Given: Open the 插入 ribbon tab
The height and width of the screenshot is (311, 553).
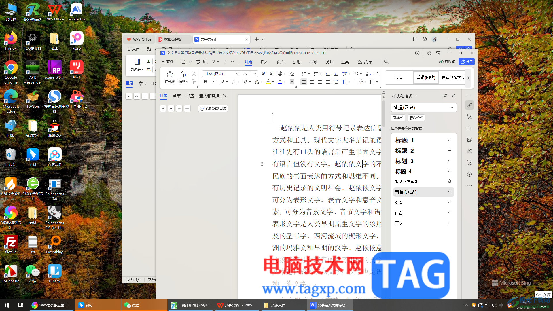Looking at the screenshot, I should (x=264, y=62).
